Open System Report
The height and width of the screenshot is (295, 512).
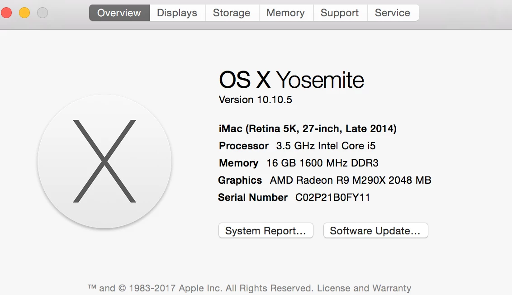click(x=265, y=231)
